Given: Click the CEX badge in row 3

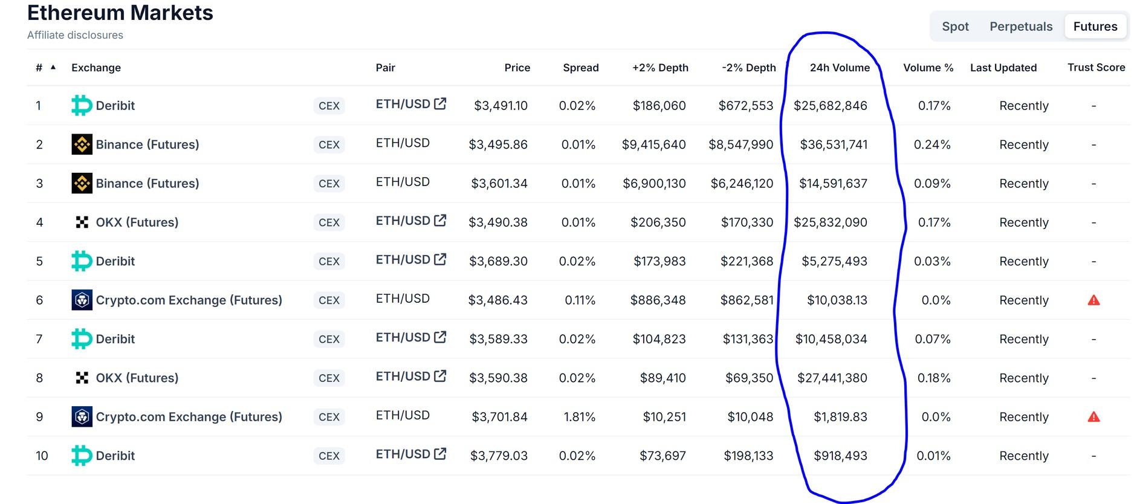Looking at the screenshot, I should tap(329, 184).
